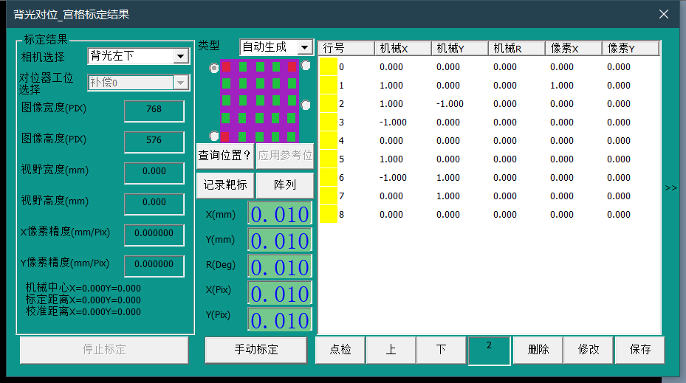The width and height of the screenshot is (686, 383).
Task: Click the yellow marker of row 3
Action: click(x=329, y=123)
